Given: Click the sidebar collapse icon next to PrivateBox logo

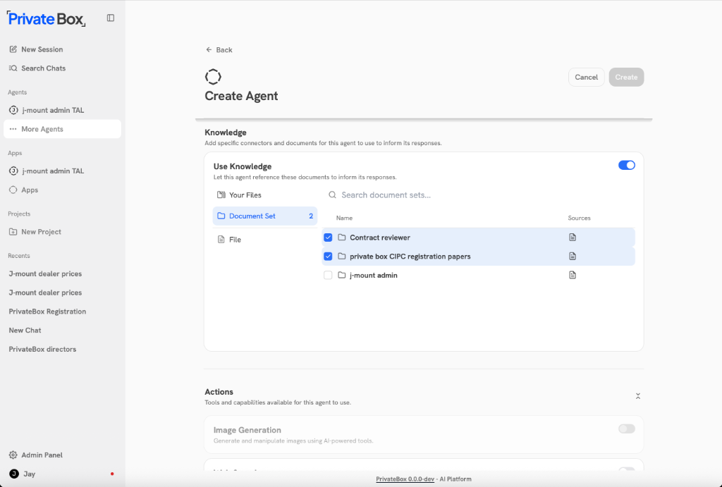Looking at the screenshot, I should (110, 18).
